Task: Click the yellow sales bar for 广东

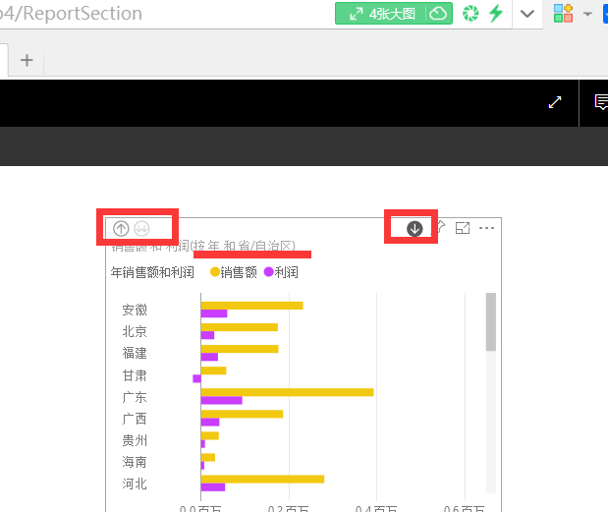Action: (x=288, y=392)
